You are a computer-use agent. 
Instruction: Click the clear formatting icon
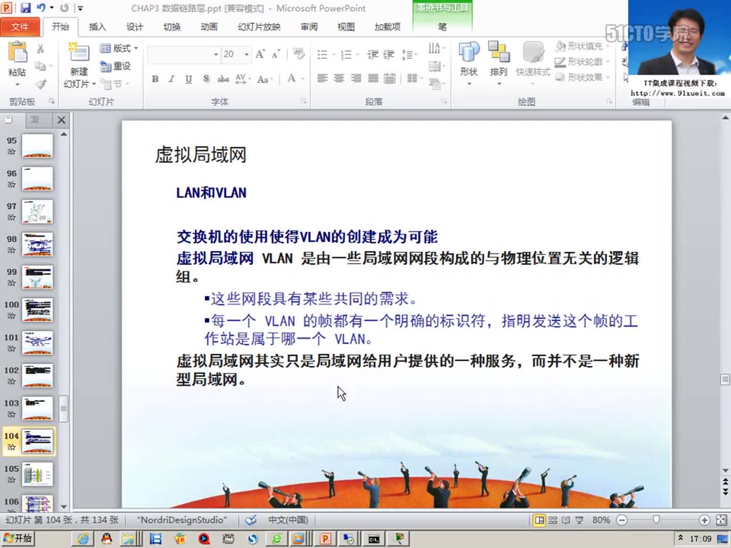[x=299, y=54]
